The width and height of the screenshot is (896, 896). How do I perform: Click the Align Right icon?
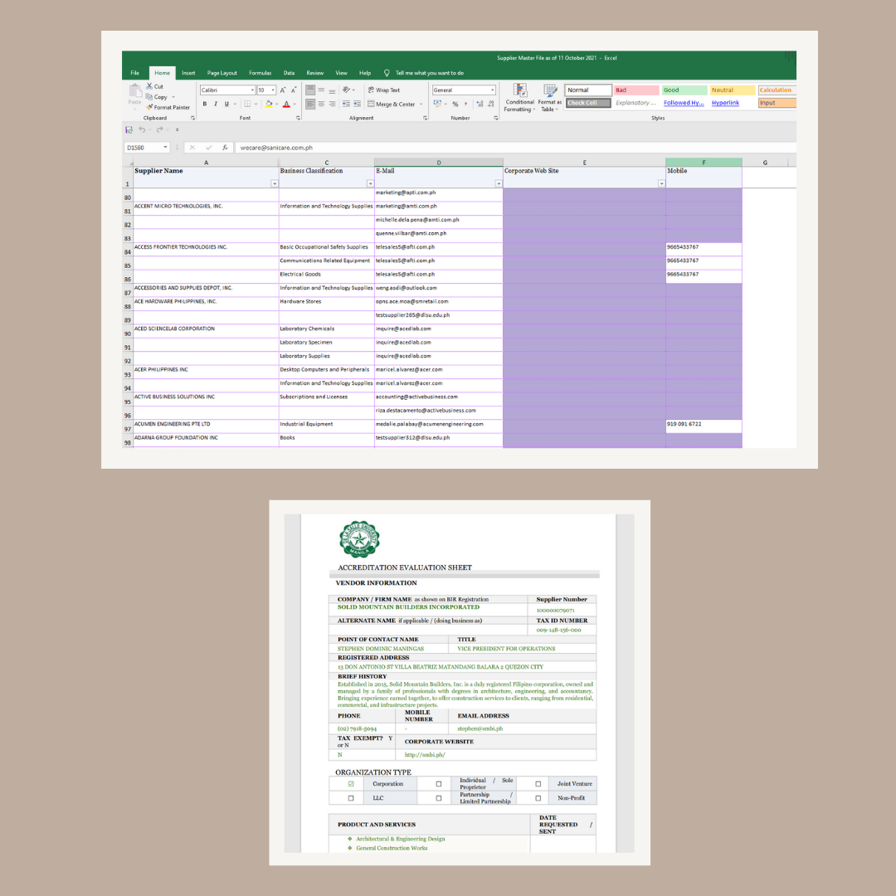point(332,104)
